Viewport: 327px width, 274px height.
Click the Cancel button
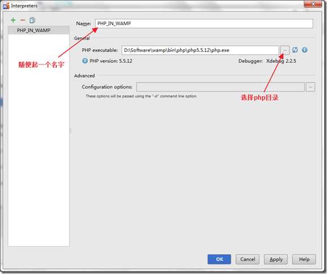click(x=248, y=259)
